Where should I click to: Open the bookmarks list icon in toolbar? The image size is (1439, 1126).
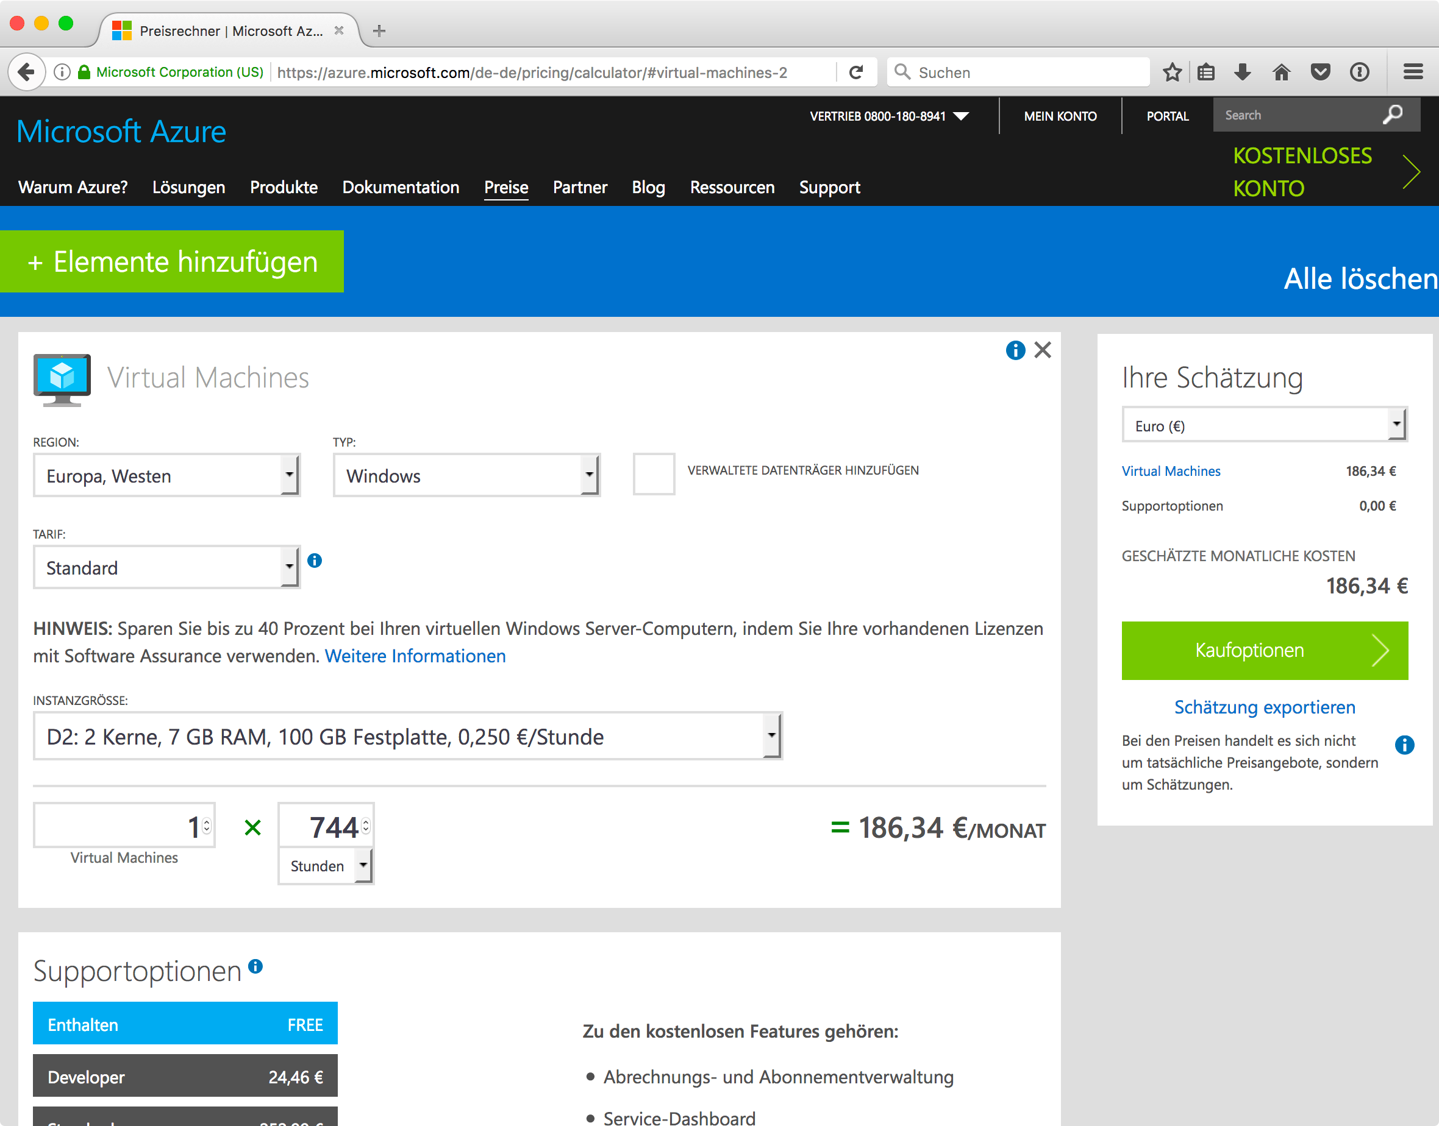tap(1206, 72)
